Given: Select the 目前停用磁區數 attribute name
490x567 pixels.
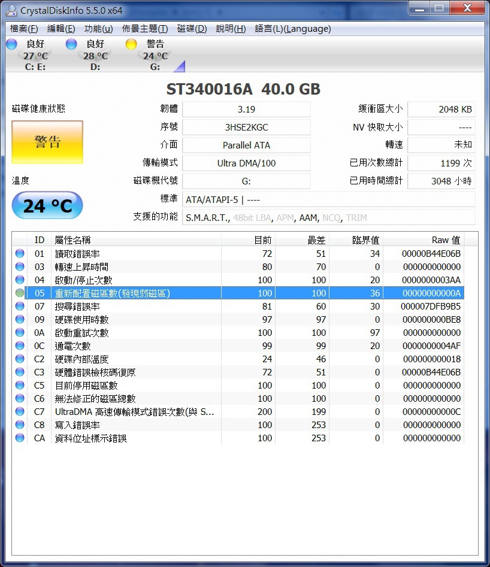Looking at the screenshot, I should pyautogui.click(x=86, y=386).
